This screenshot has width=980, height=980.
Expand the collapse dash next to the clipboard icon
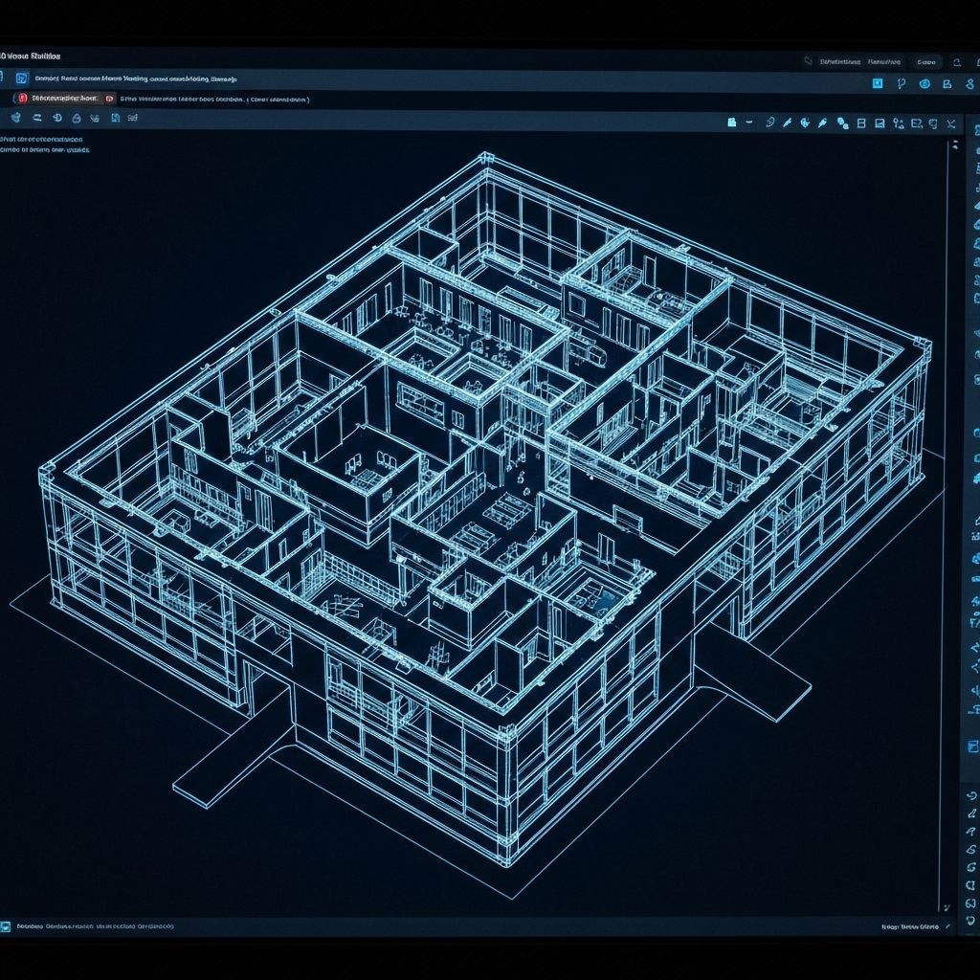click(749, 122)
